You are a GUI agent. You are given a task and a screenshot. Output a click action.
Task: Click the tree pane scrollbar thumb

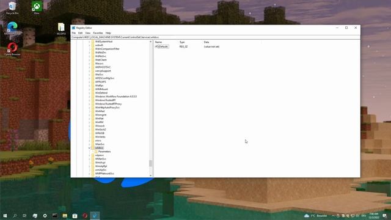[150, 163]
